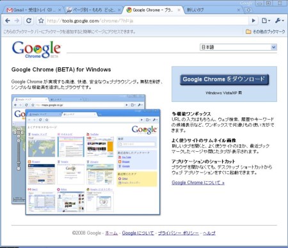Close the Gmail tab

60,10
